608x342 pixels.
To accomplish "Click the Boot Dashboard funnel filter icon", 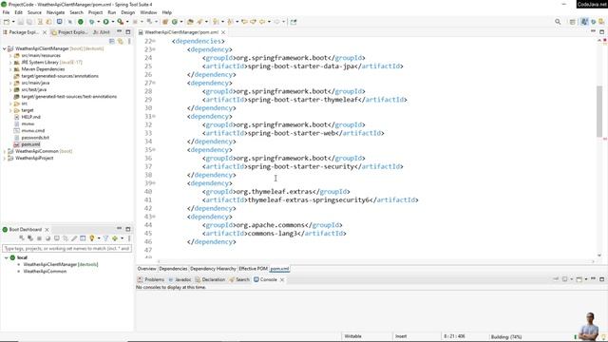I will [x=105, y=238].
